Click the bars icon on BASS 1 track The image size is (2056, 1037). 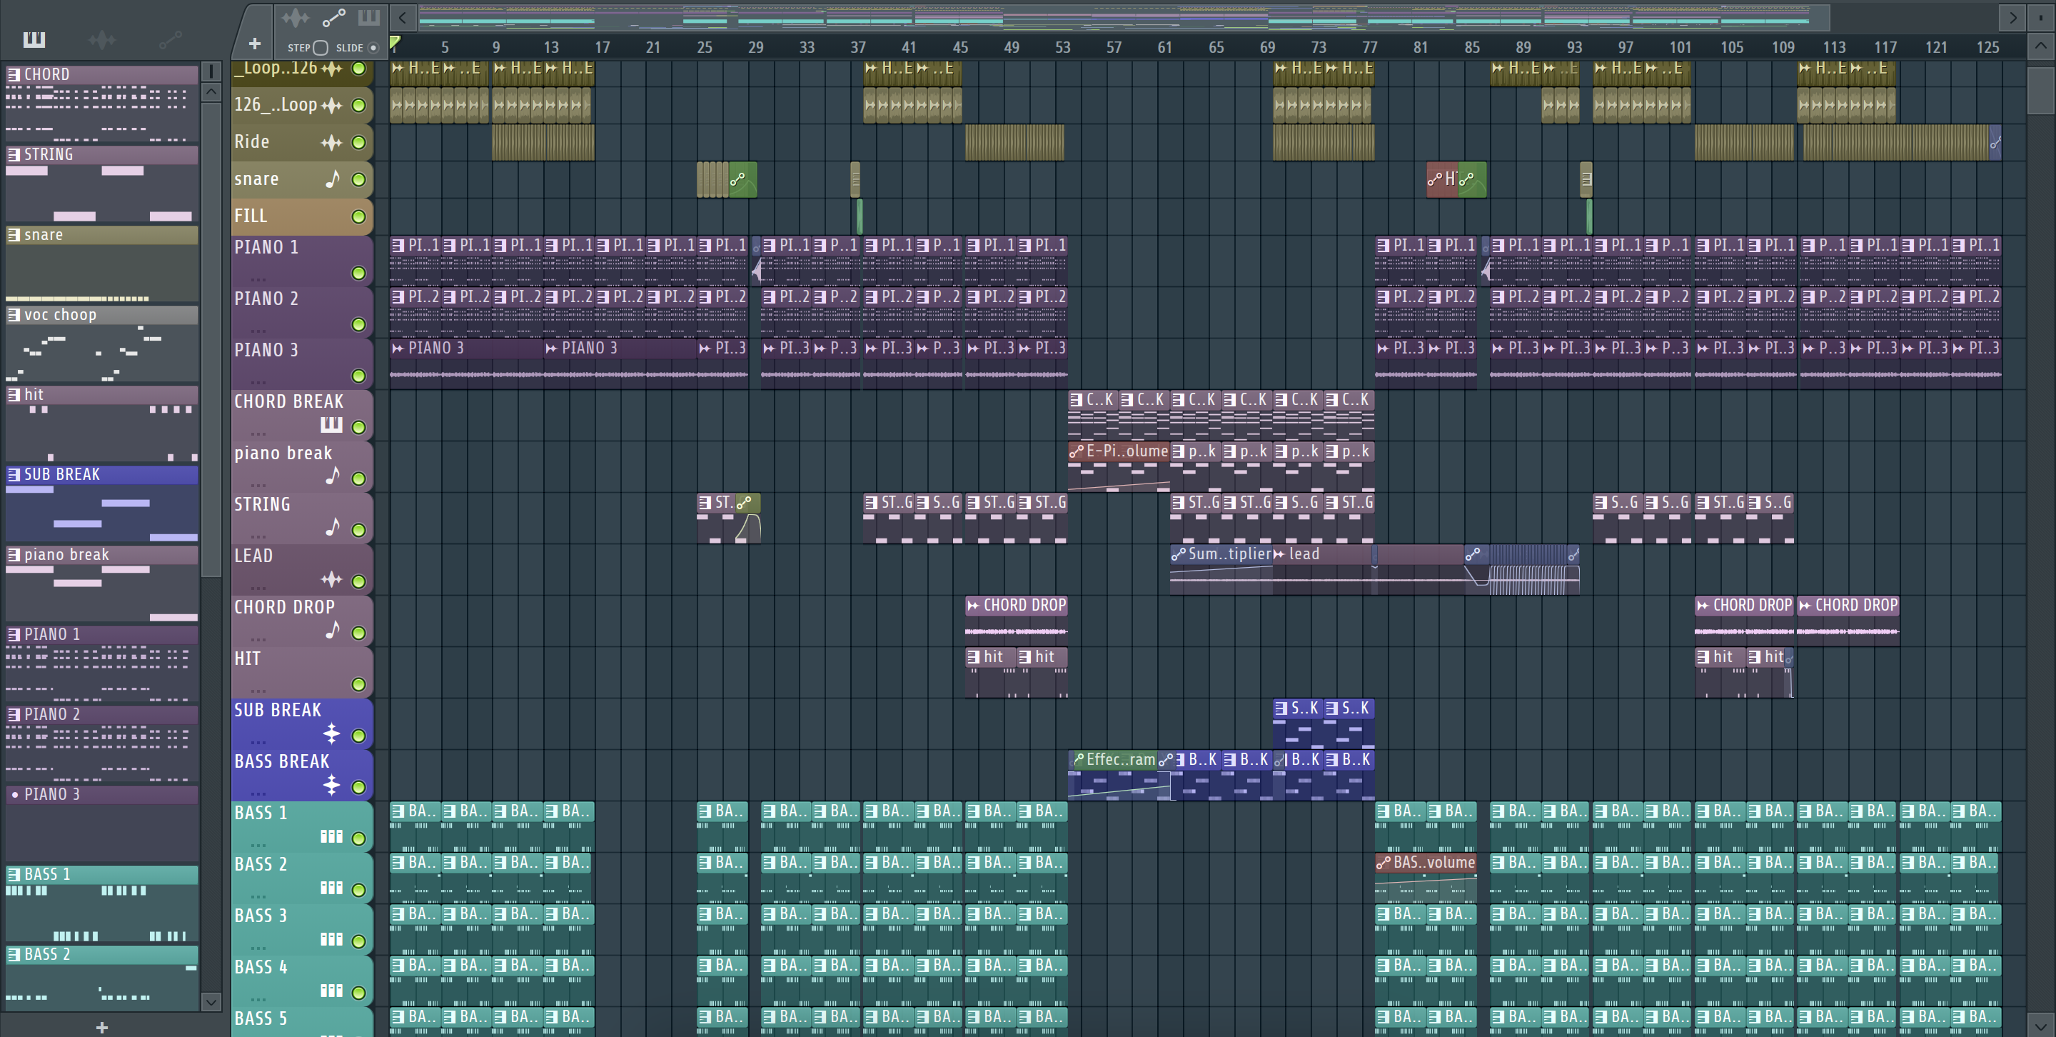coord(331,836)
